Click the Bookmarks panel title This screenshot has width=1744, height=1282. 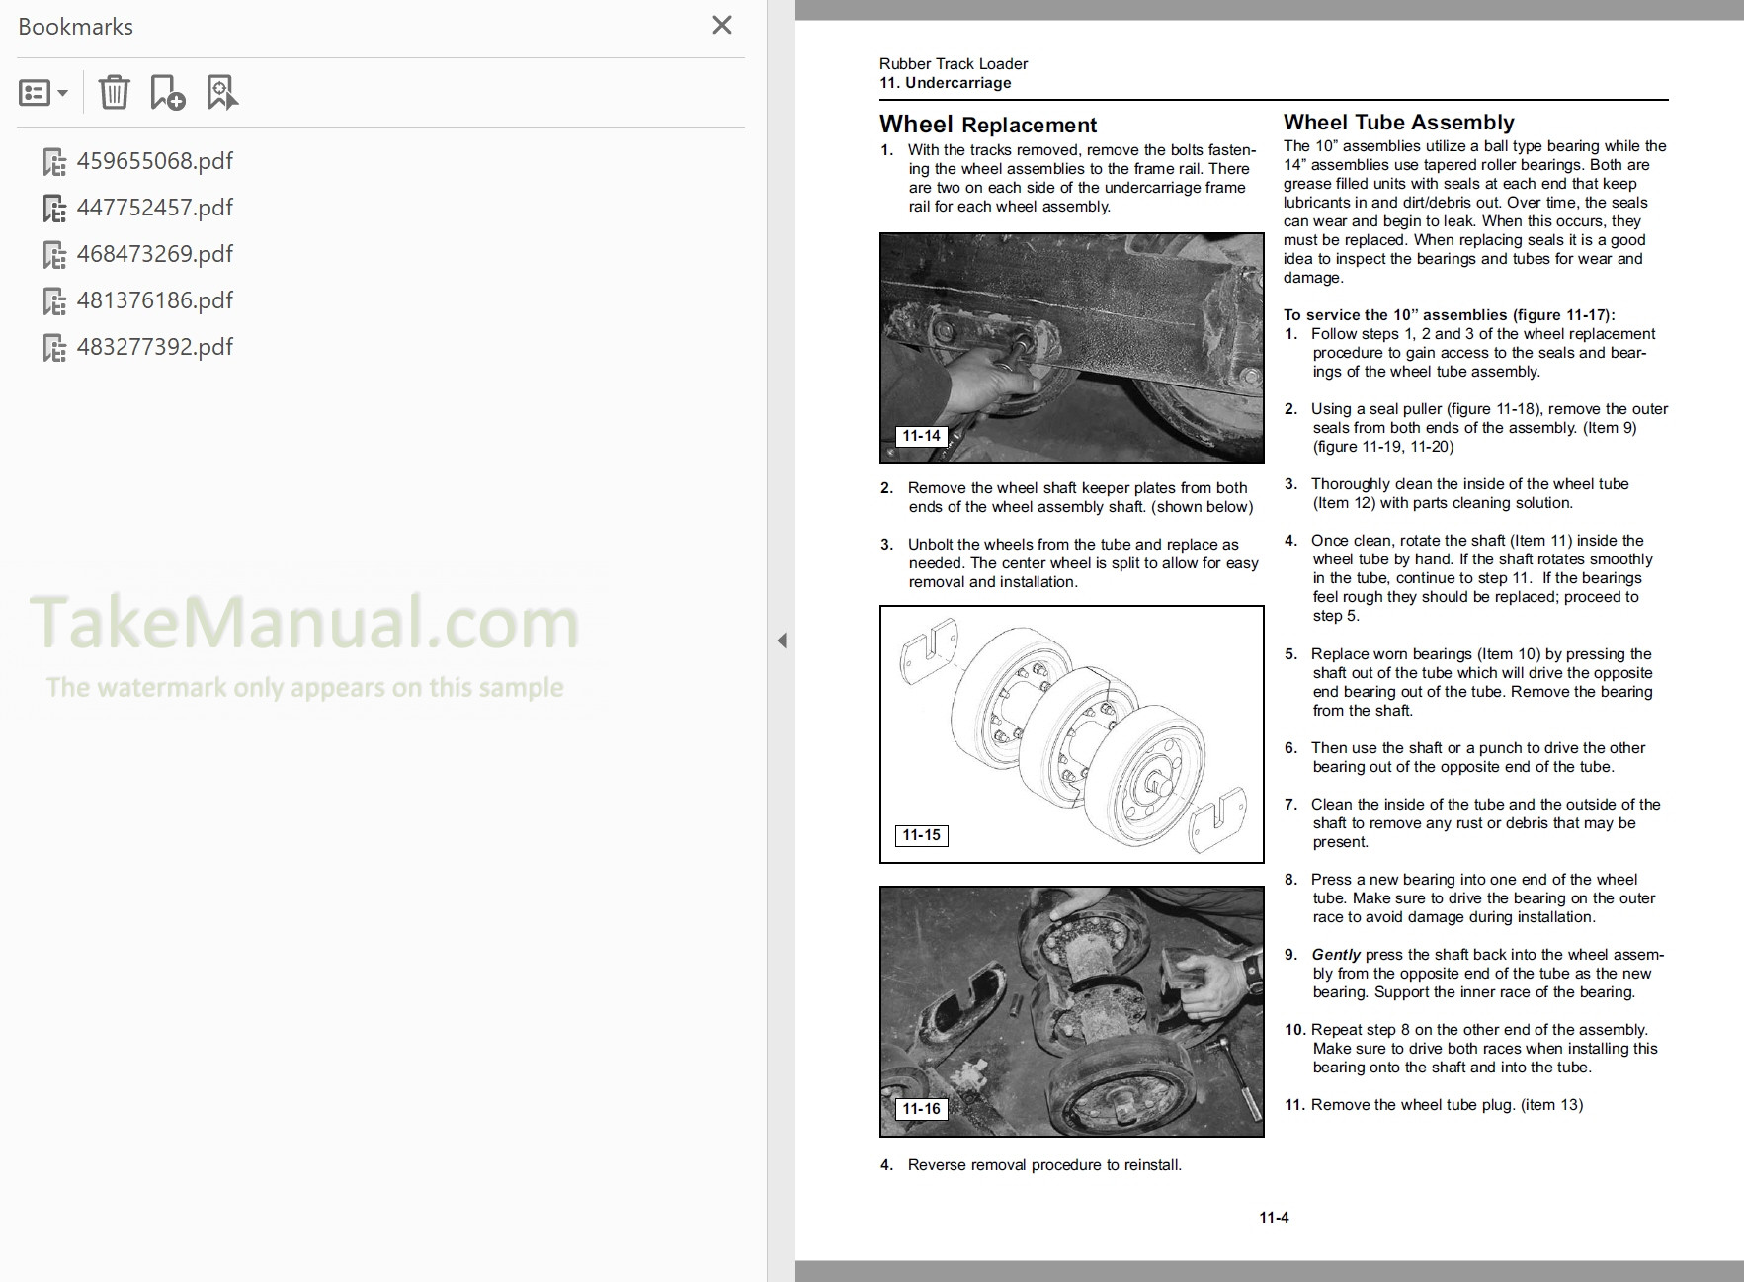coord(74,27)
